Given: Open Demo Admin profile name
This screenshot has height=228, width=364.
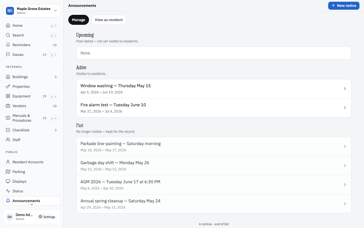Looking at the screenshot, I should 24,215.
